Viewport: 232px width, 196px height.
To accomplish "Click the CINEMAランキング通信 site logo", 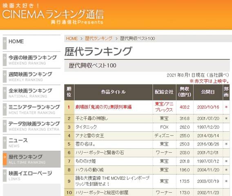I will (x=53, y=14).
